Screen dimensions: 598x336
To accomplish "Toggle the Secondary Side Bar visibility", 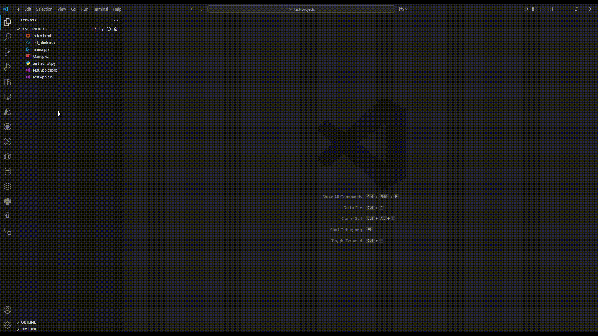I will coord(550,9).
